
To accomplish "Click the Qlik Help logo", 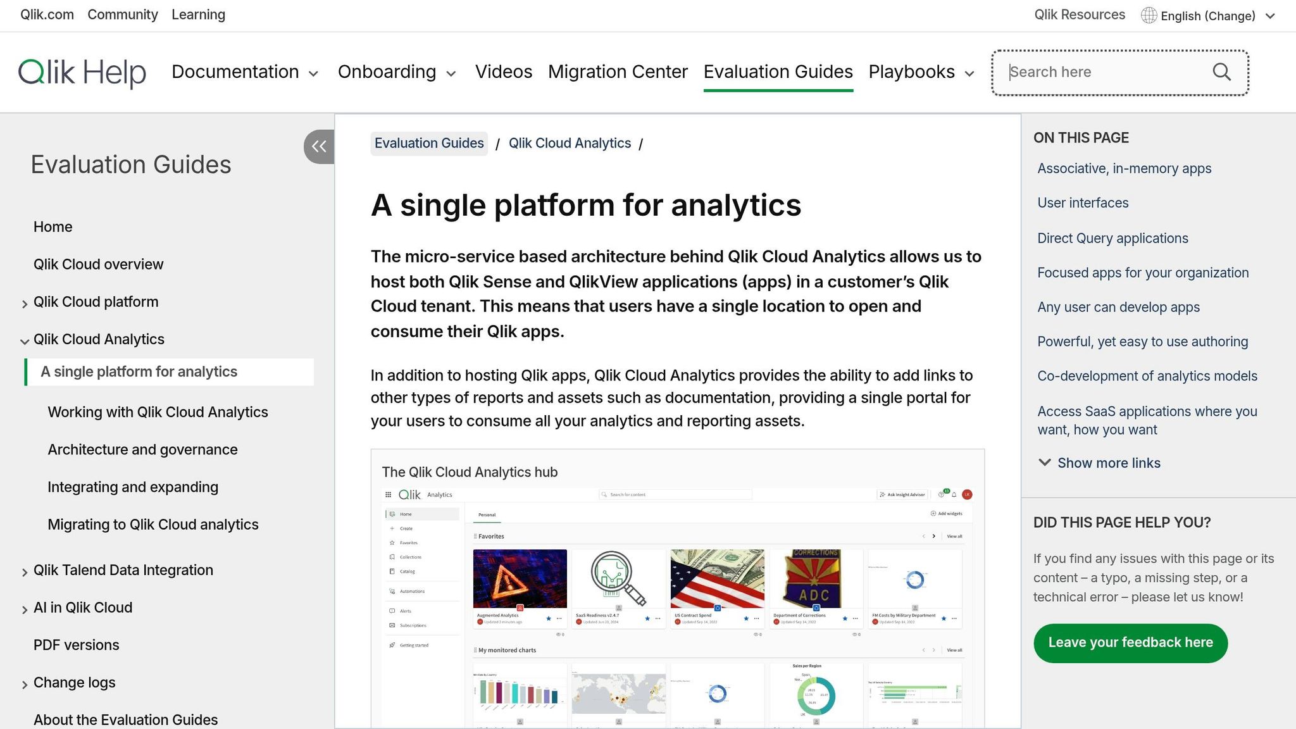I will pos(82,72).
